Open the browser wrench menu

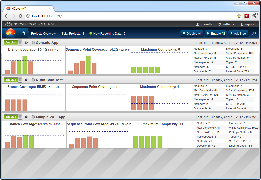[255, 16]
